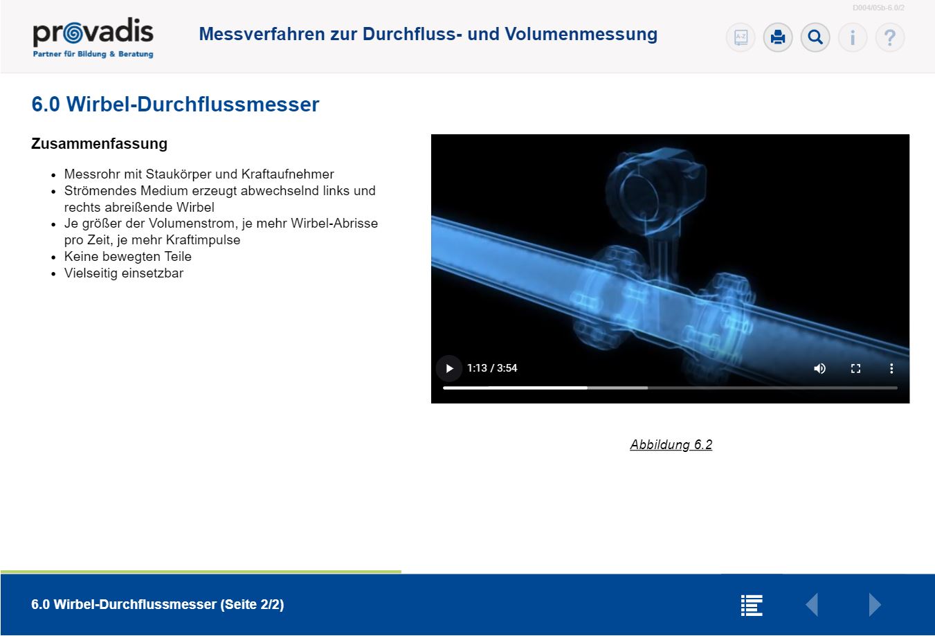Play the vortex flowmeter video
Image resolution: width=935 pixels, height=636 pixels.
tap(449, 368)
